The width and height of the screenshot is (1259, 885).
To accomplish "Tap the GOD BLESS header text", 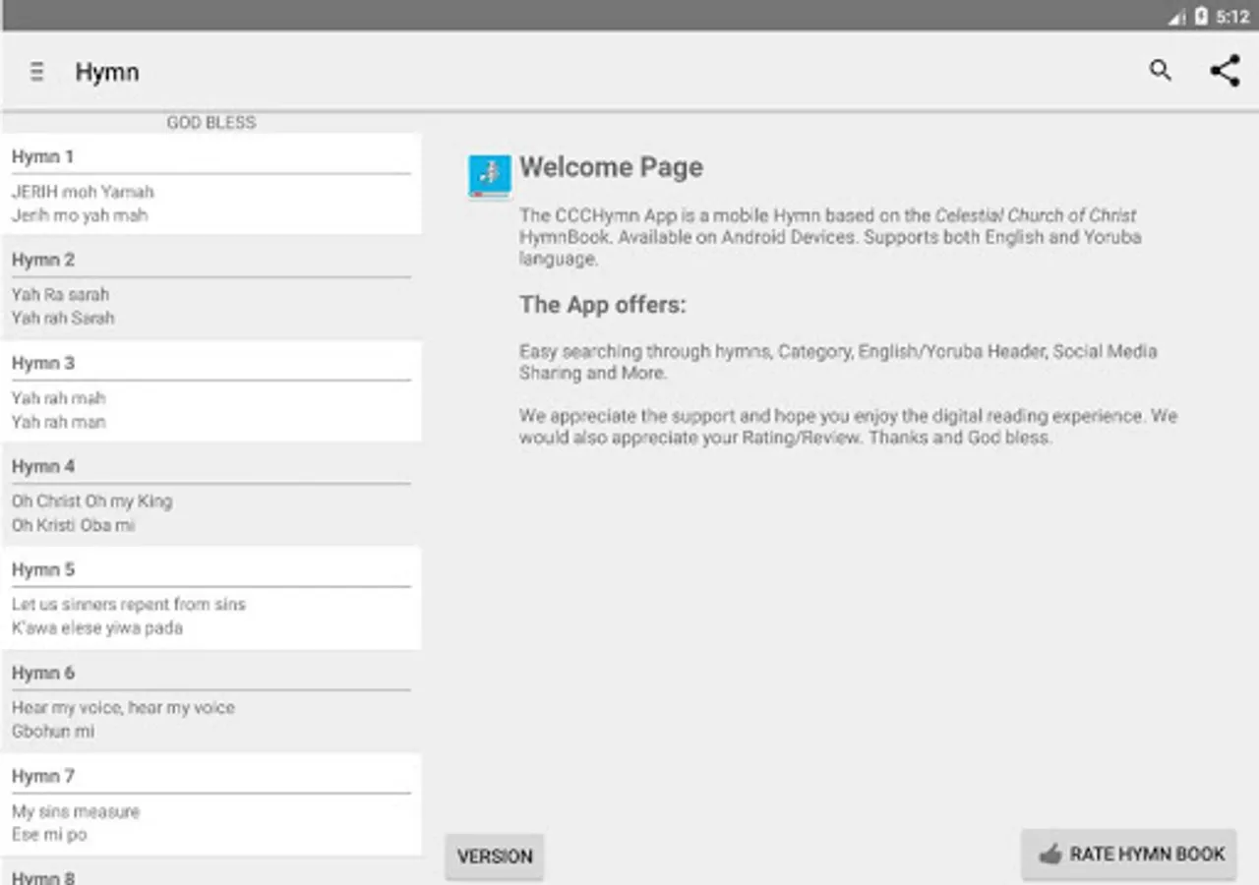I will point(211,122).
